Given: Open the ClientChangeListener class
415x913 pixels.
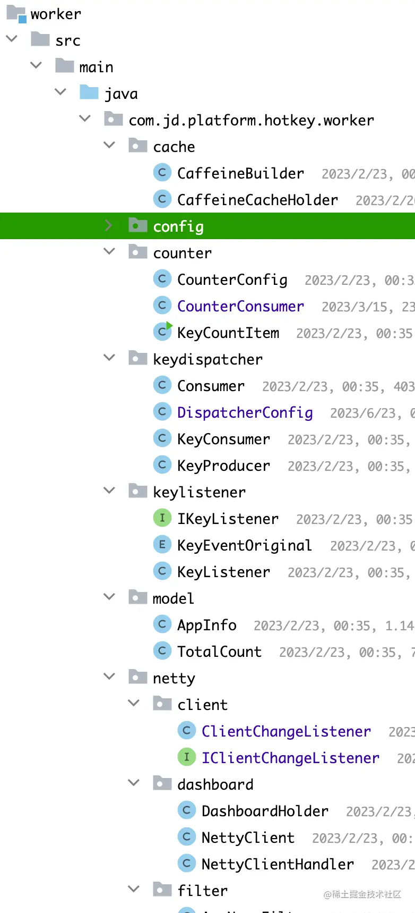Looking at the screenshot, I should click(286, 732).
